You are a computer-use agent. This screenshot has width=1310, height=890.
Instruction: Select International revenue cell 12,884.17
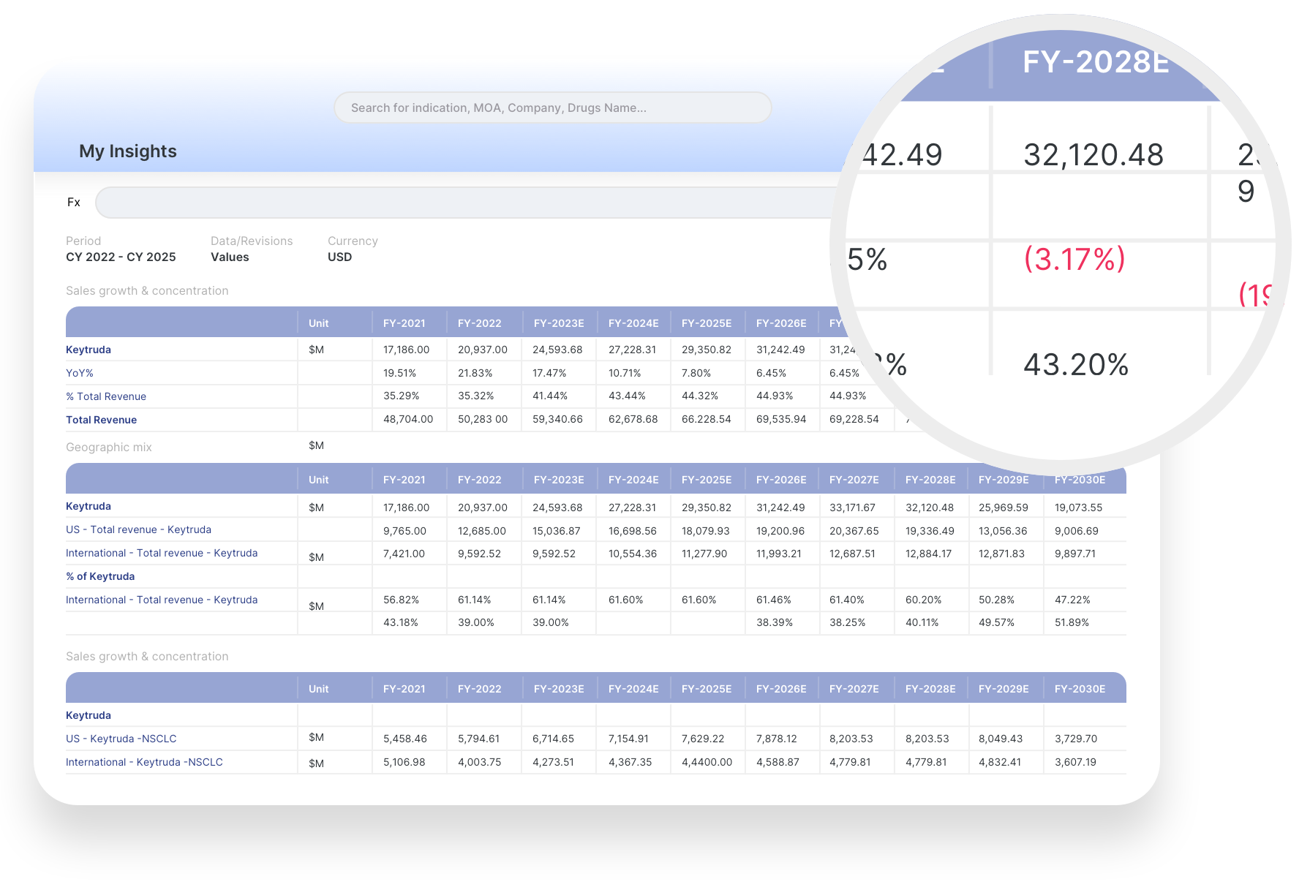pos(929,554)
